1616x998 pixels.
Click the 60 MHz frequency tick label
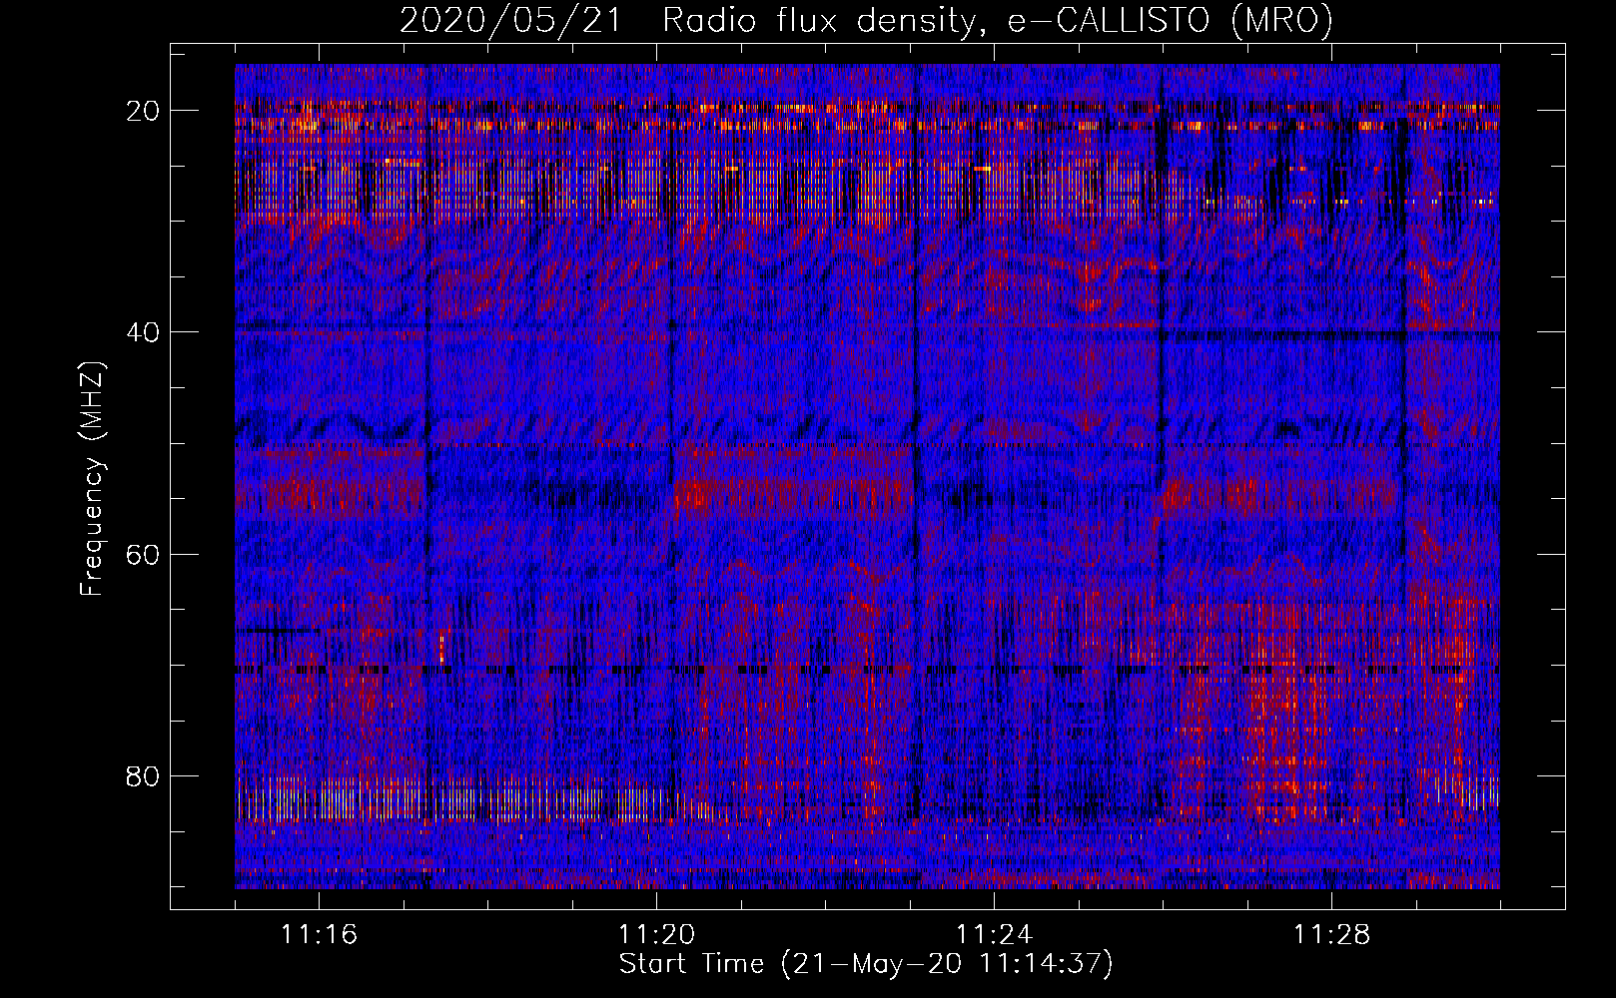tap(144, 554)
